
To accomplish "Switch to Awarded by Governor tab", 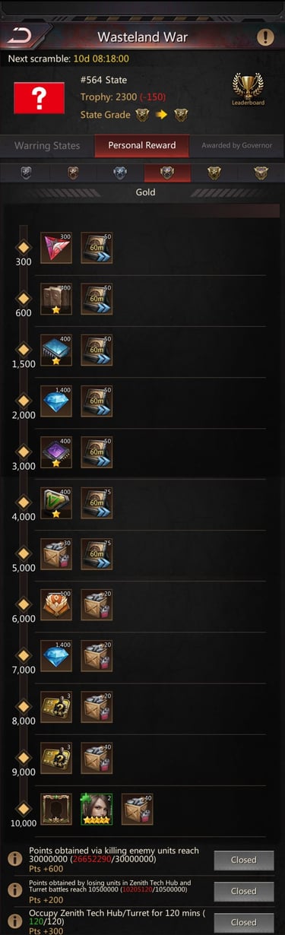I will click(237, 146).
